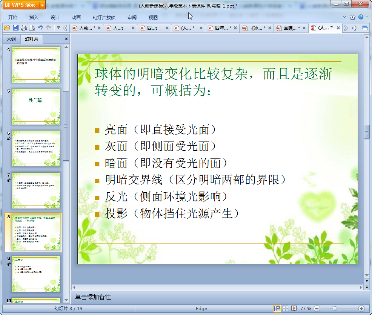This screenshot has width=372, height=315.
Task: Open the 审阅 ribbon tab
Action: click(x=132, y=17)
